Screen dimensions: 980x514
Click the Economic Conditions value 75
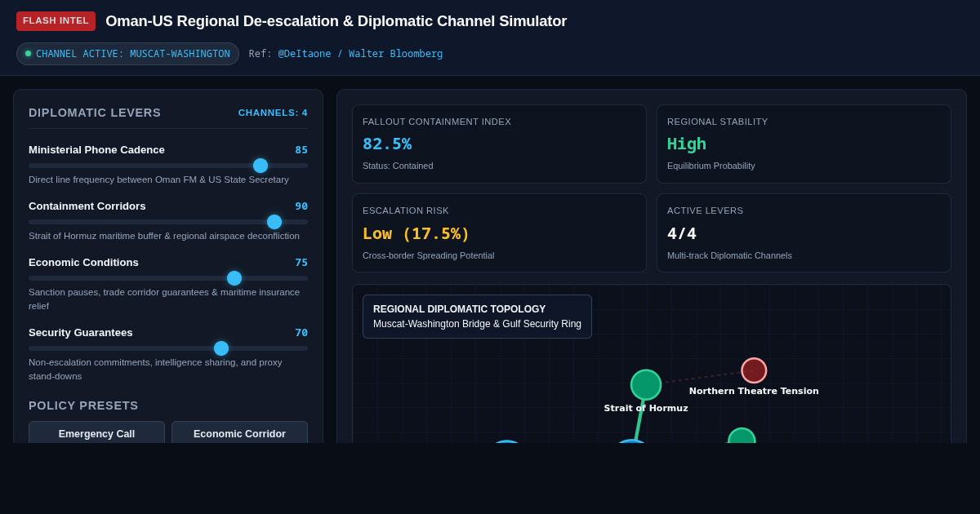click(301, 263)
